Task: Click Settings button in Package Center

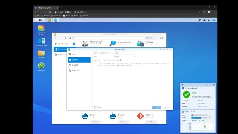Action: coord(161,38)
